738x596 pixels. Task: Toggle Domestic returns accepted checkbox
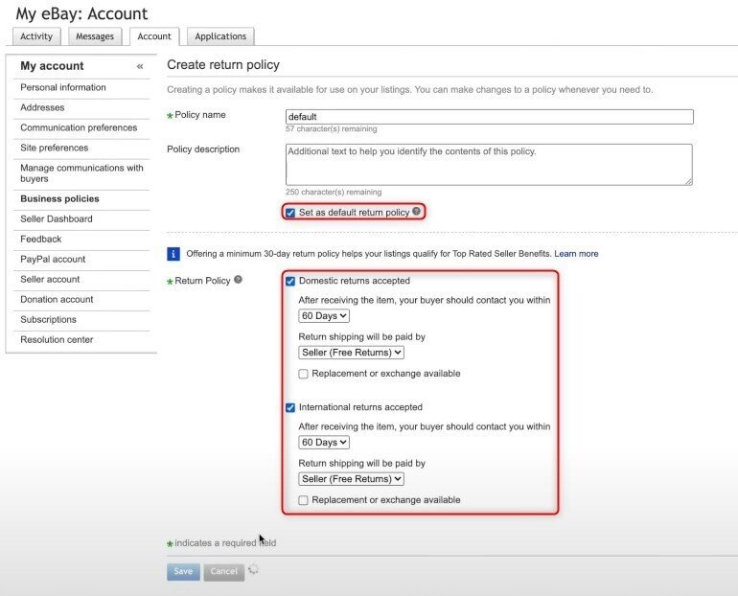click(290, 282)
